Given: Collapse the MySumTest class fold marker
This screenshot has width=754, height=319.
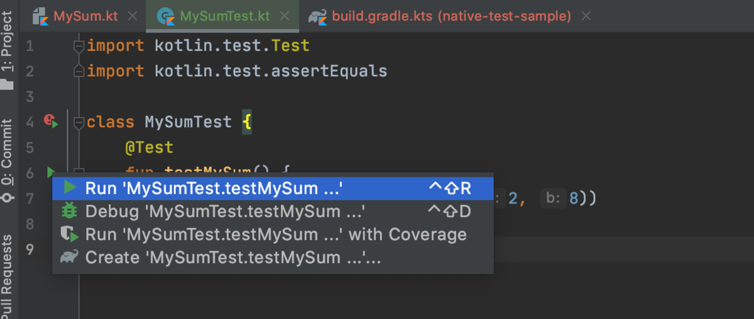Looking at the screenshot, I should pyautogui.click(x=79, y=122).
